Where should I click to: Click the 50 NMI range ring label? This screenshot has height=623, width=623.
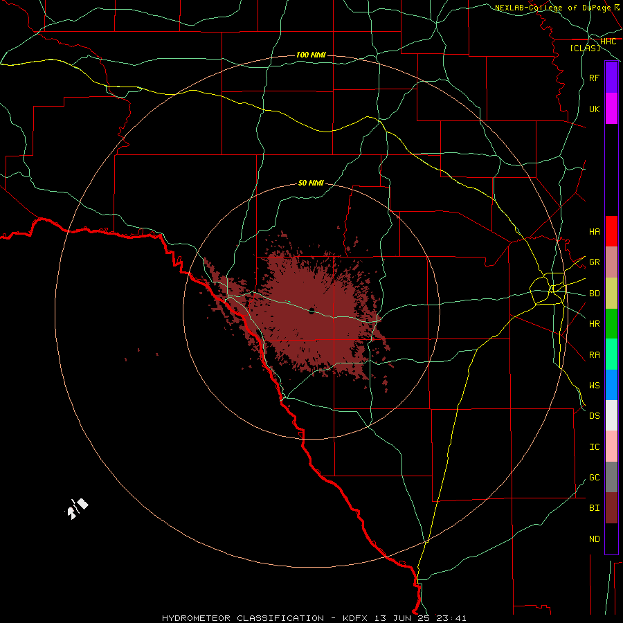point(311,183)
